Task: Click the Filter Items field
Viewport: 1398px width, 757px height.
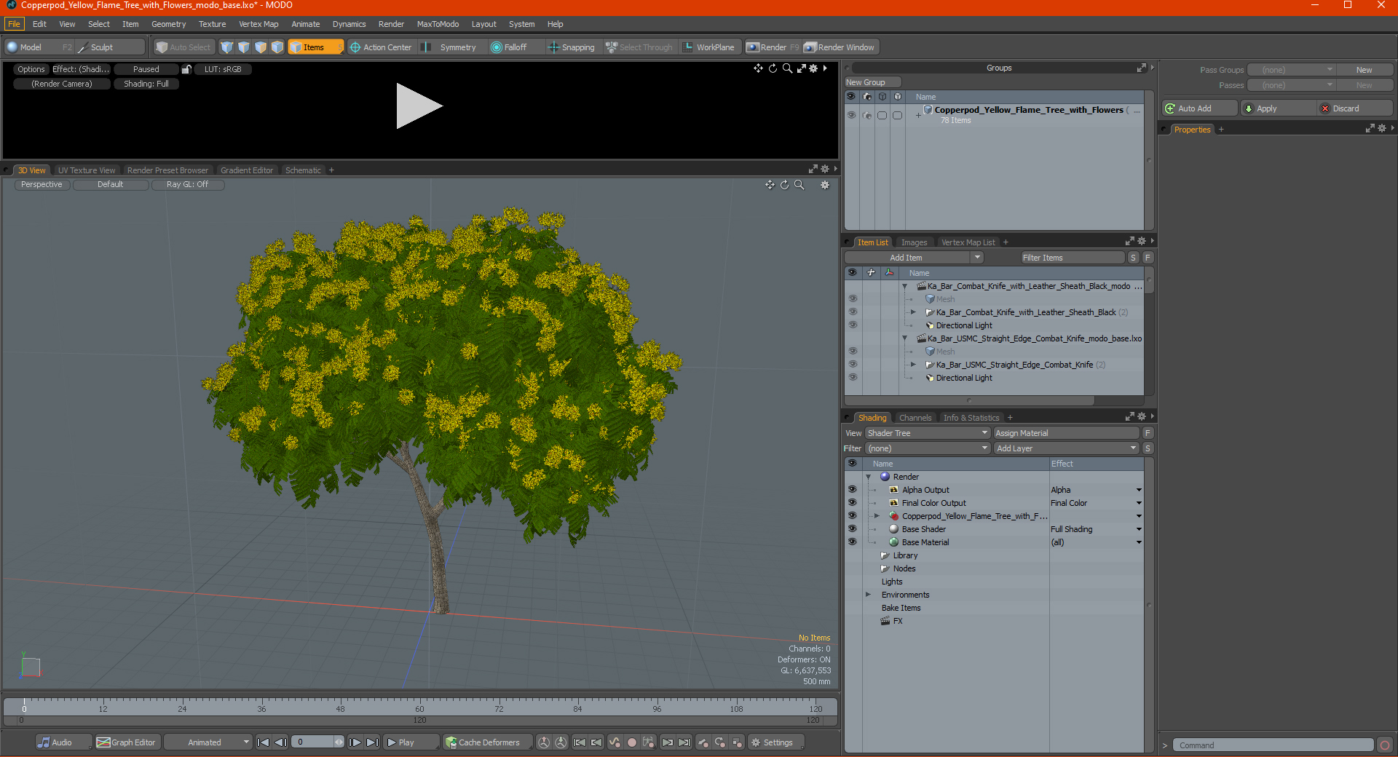Action: pos(1072,258)
